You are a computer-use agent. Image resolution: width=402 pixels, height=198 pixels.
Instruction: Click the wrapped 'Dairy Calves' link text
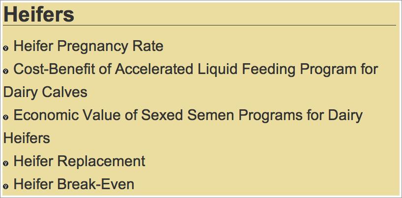click(45, 92)
